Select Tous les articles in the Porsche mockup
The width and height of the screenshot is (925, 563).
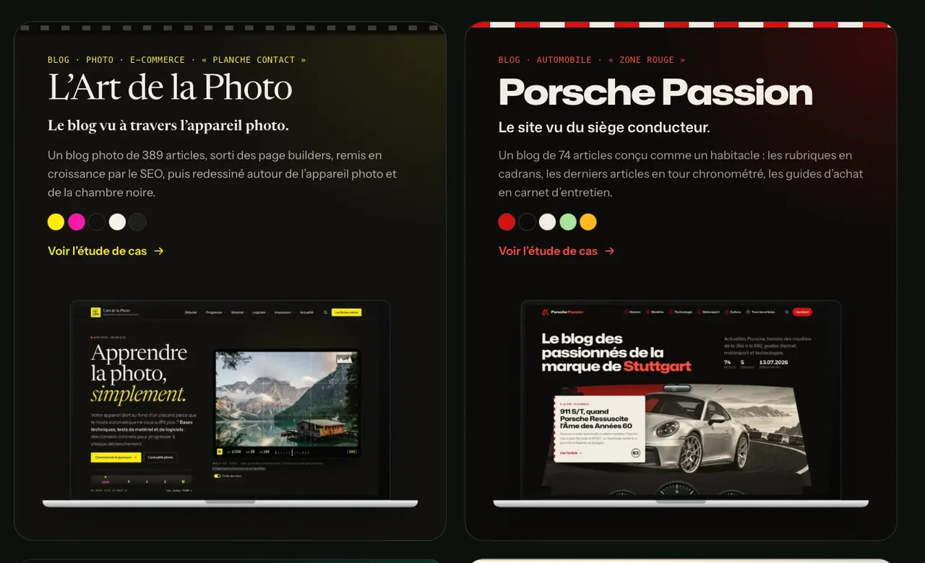click(761, 312)
